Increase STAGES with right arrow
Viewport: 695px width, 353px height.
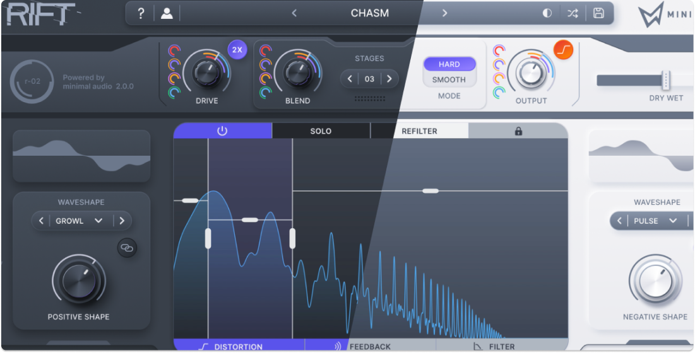coord(389,79)
